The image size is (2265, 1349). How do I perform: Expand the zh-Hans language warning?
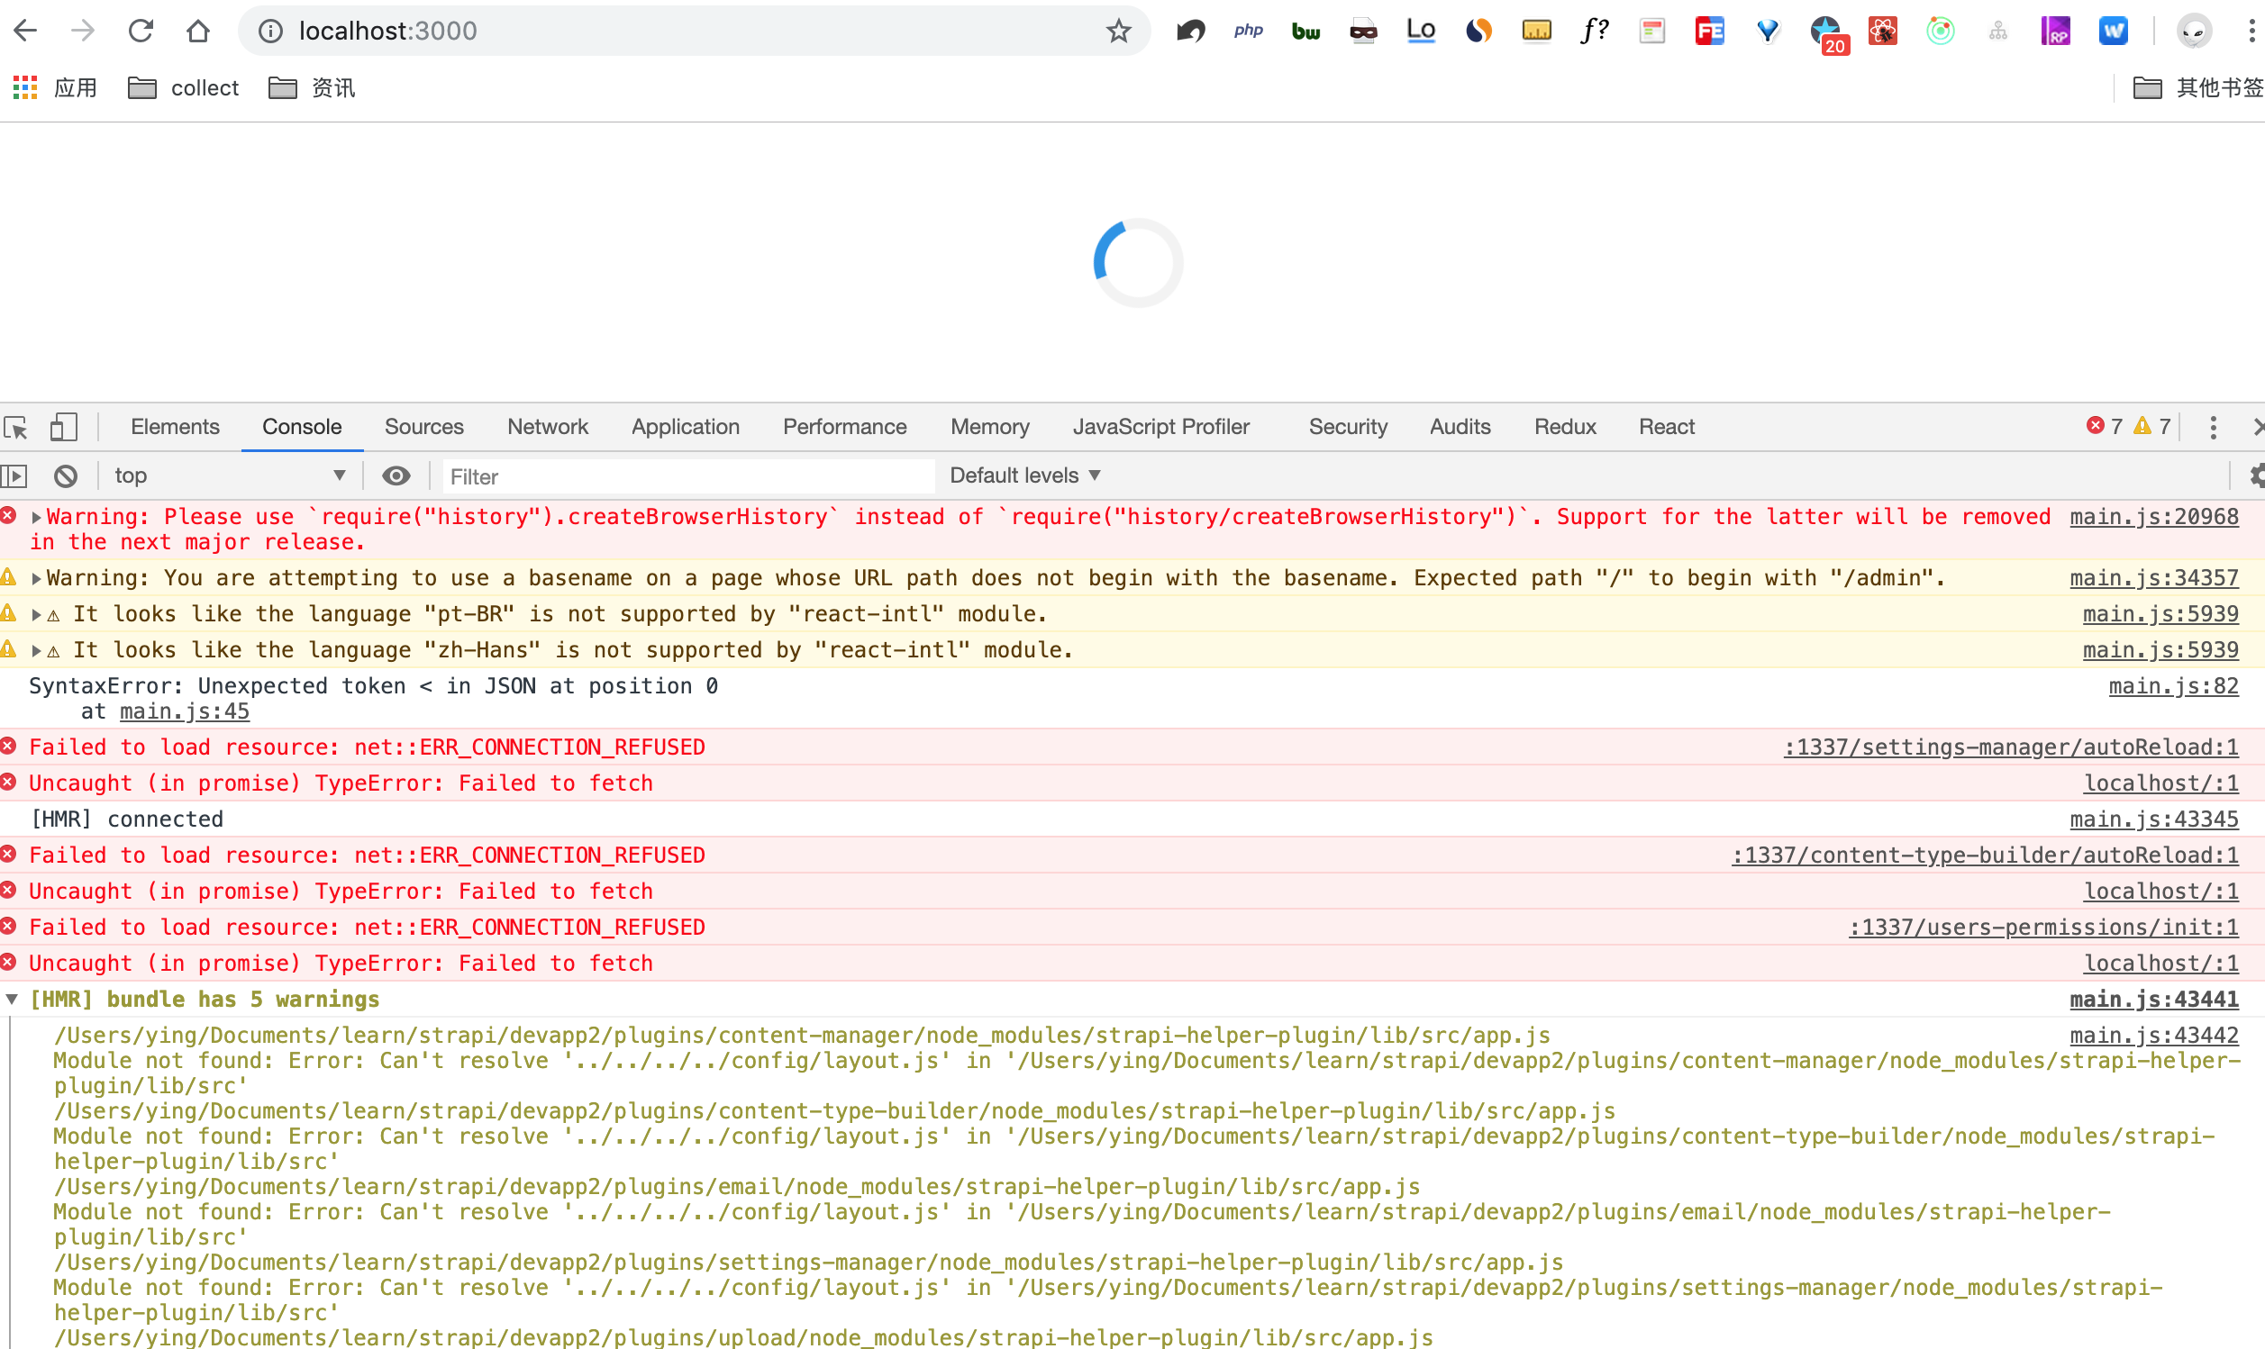(x=36, y=651)
